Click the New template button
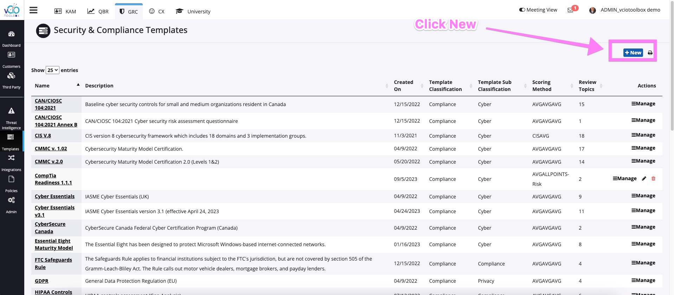Screen dimensions: 674x295 point(633,53)
